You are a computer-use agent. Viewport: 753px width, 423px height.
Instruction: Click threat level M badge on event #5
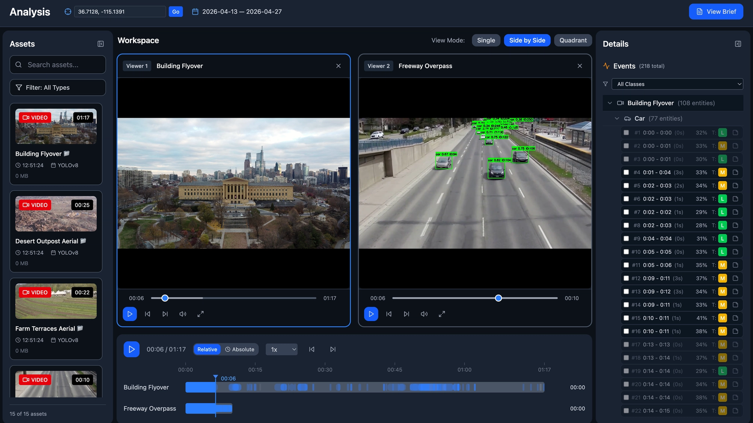[722, 186]
